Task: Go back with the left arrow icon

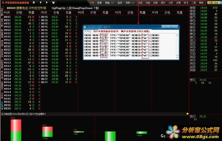Action: (41, 3)
